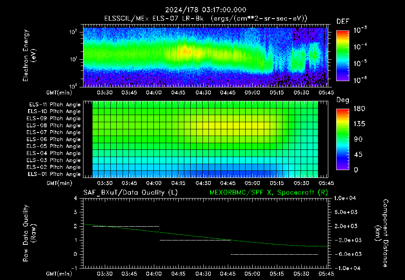Image resolution: width=405 pixels, height=280 pixels.
Task: Select the ELS-09 Pitch Angle row label
Action: (x=54, y=119)
